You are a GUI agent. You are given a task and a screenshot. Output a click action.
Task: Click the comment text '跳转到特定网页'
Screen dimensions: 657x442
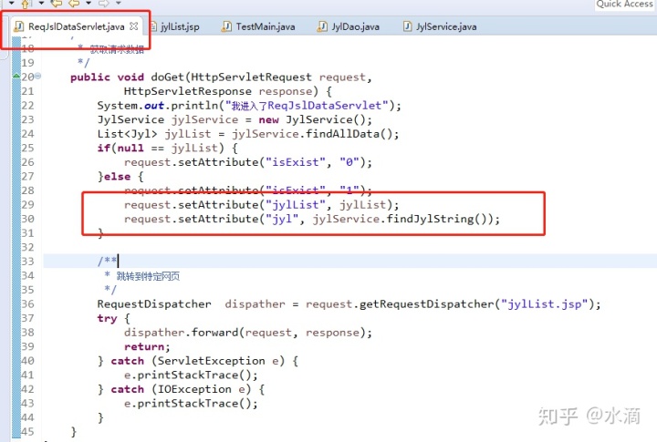148,276
